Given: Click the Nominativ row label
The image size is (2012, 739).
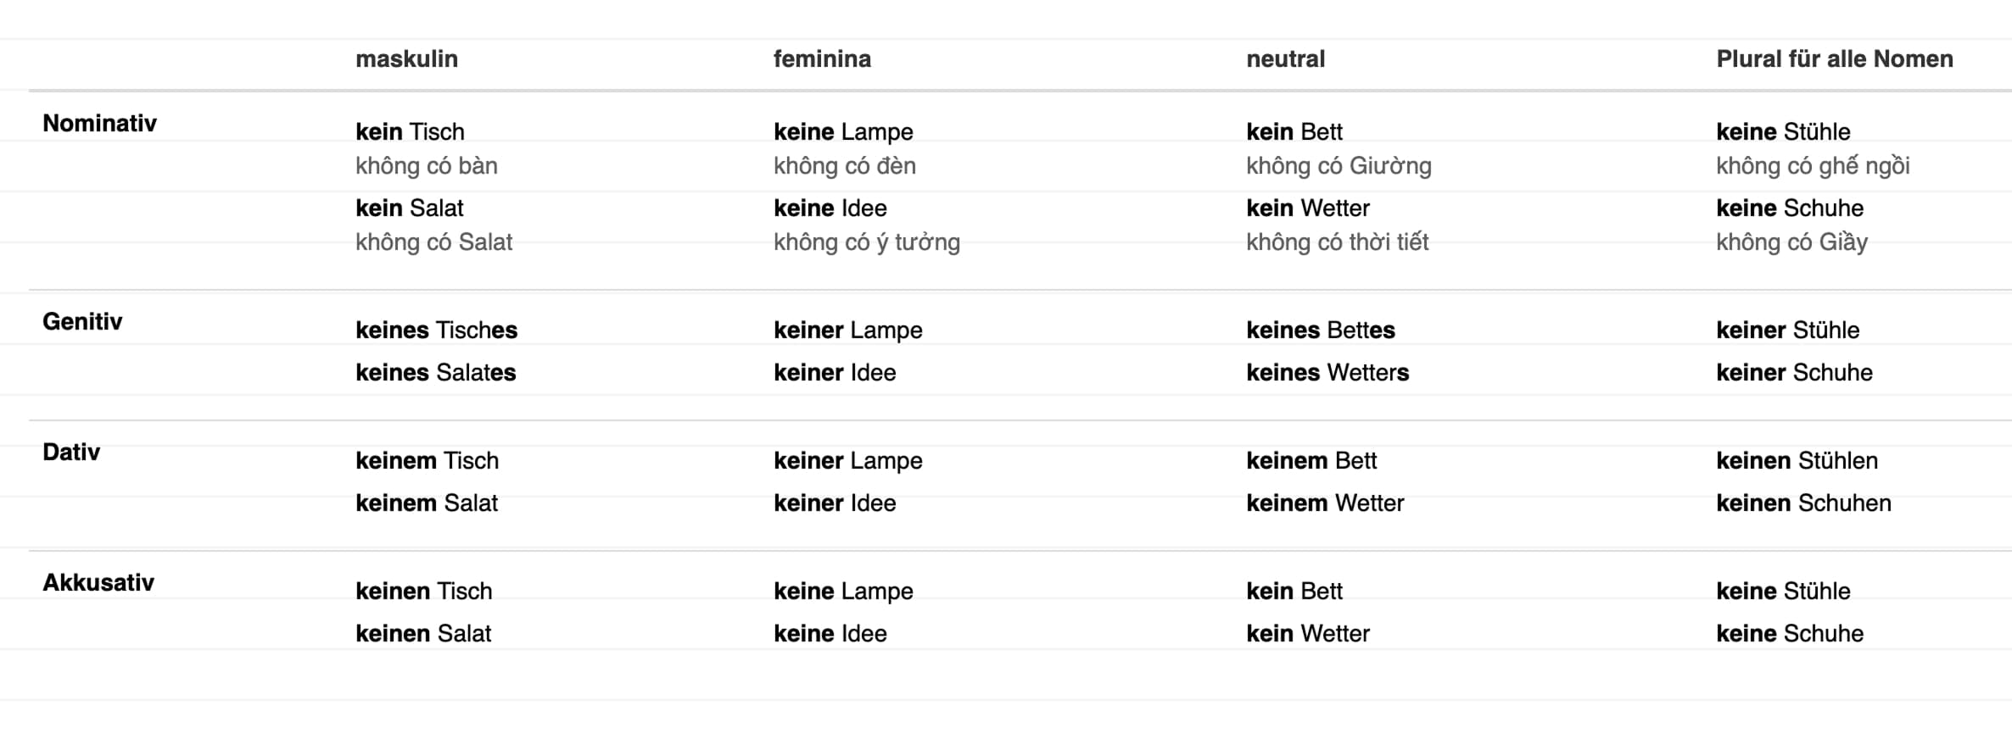Looking at the screenshot, I should point(100,124).
